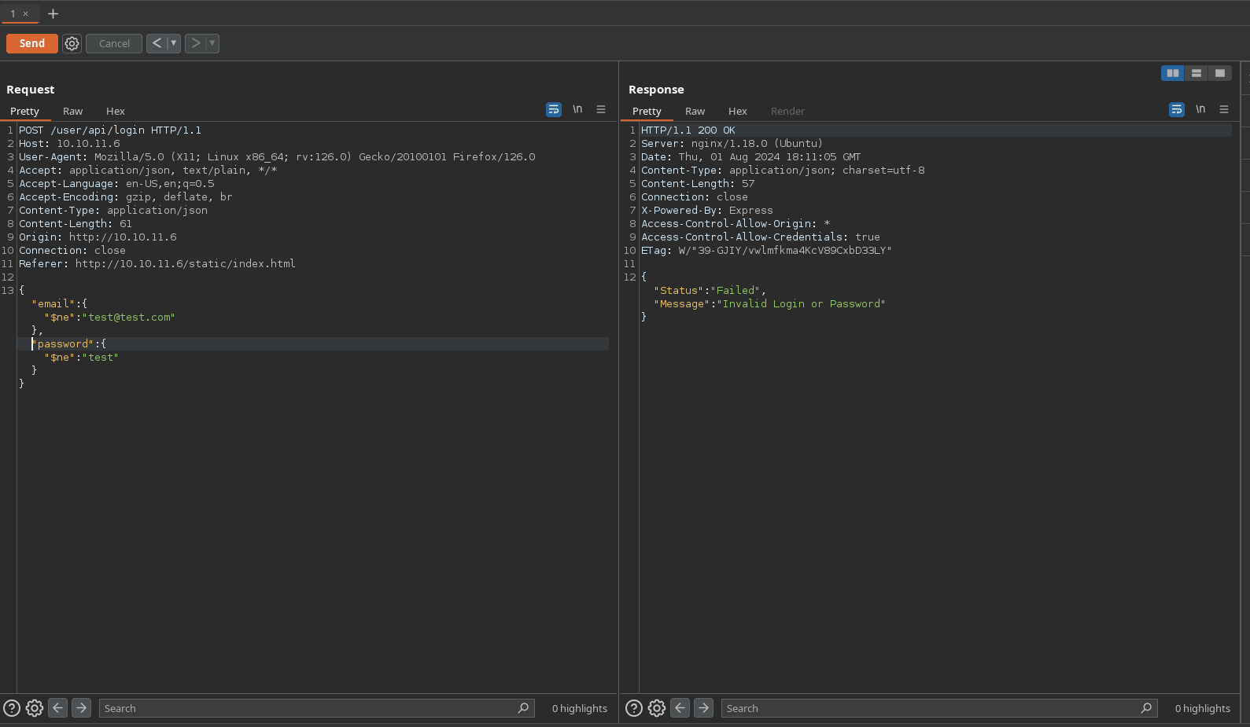Viewport: 1250px width, 727px height.
Task: Jump to next match in Response search
Action: 704,708
